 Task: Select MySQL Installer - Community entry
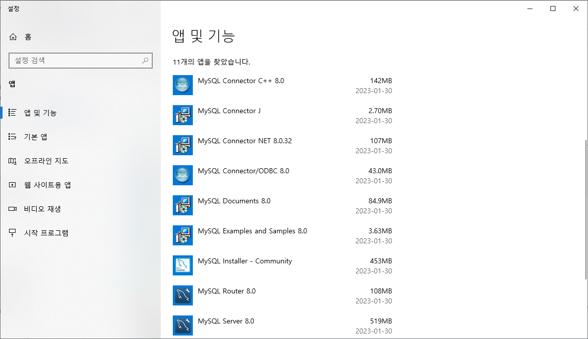[x=282, y=265]
